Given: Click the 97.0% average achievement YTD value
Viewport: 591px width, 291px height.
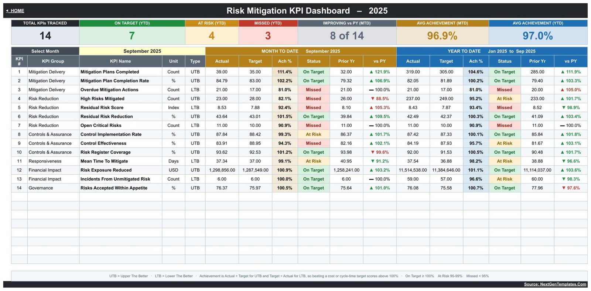Looking at the screenshot, I should (x=538, y=36).
